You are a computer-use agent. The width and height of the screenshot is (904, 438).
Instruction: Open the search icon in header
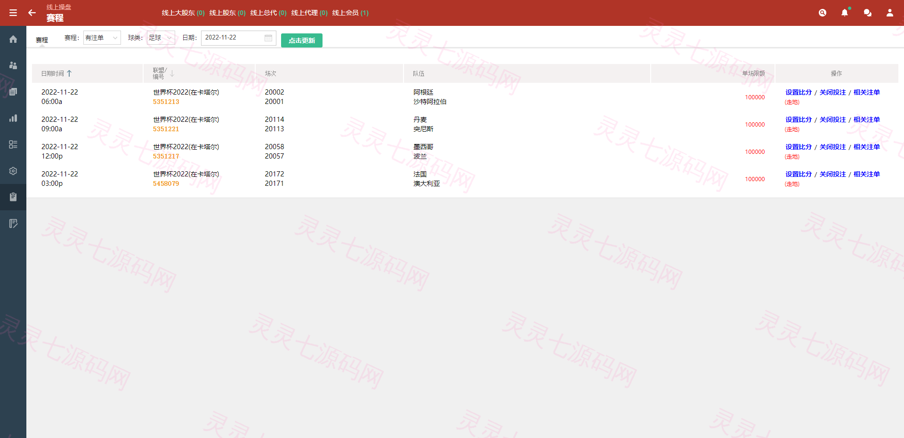[823, 13]
